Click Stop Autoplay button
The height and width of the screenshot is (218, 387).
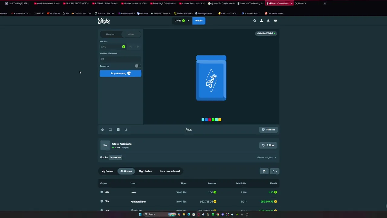point(120,74)
